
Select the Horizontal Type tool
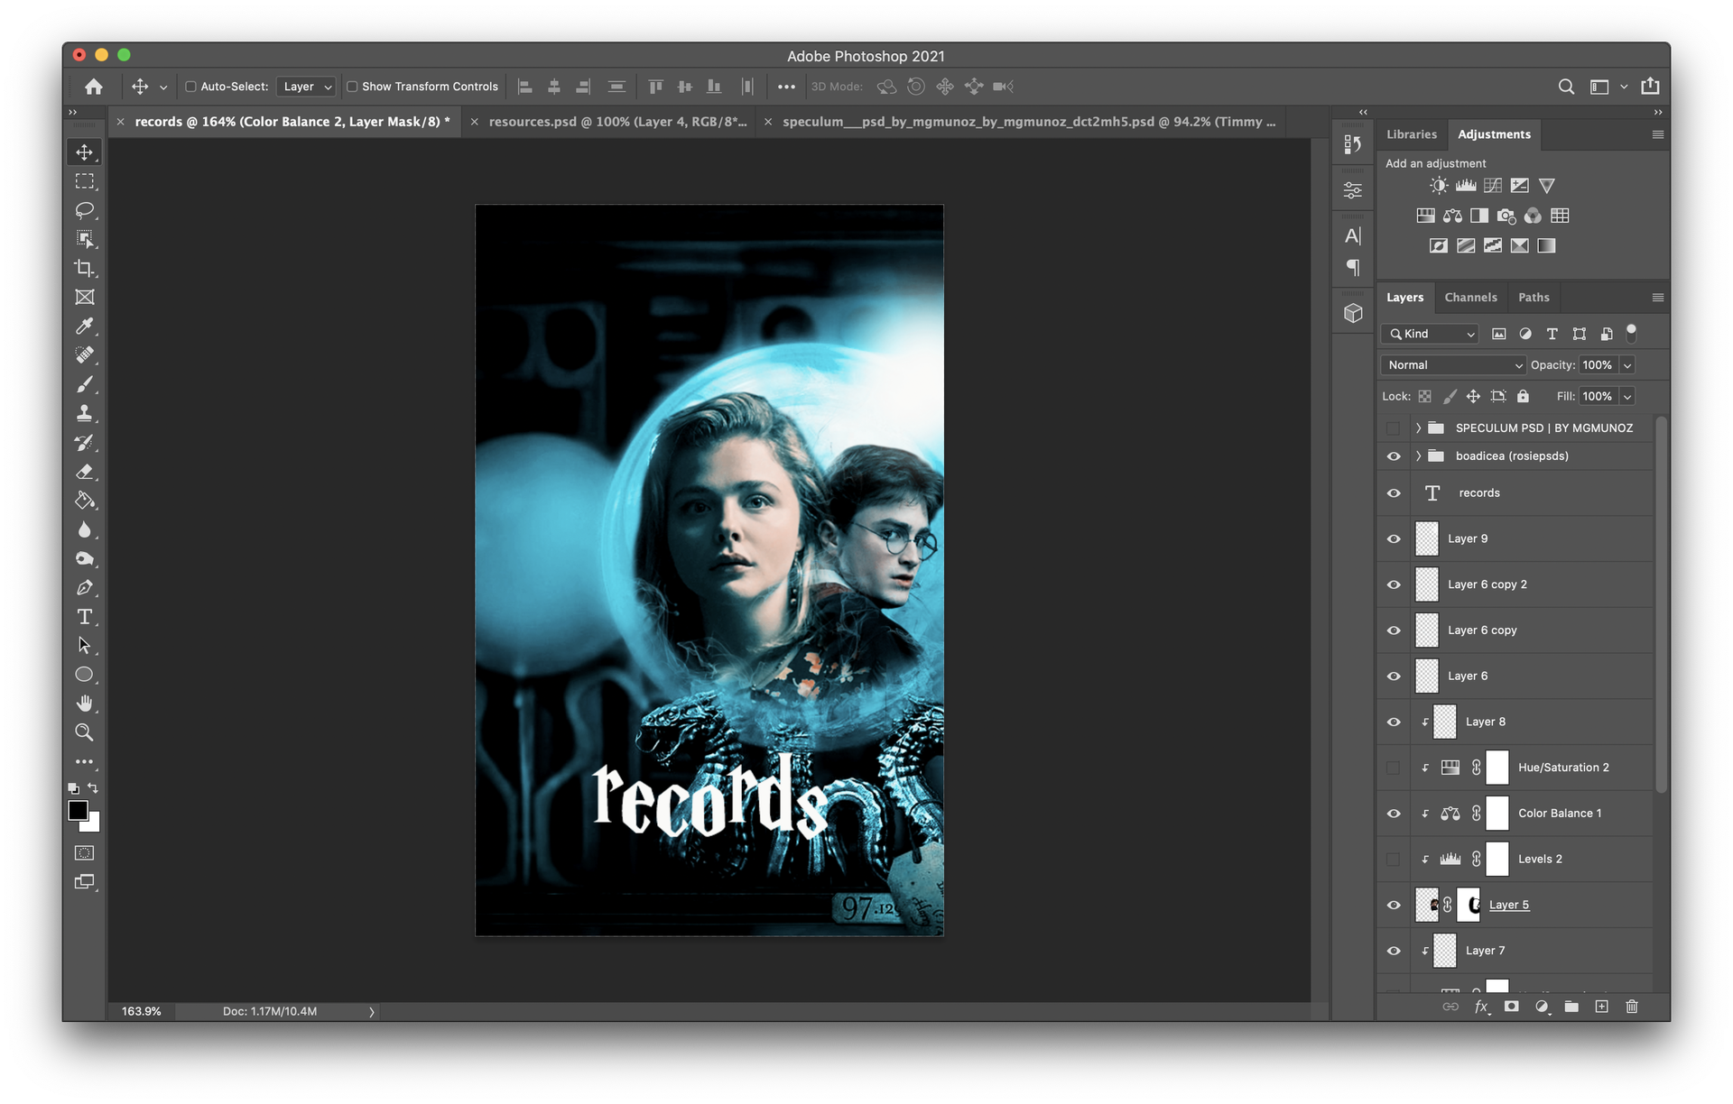pos(85,616)
